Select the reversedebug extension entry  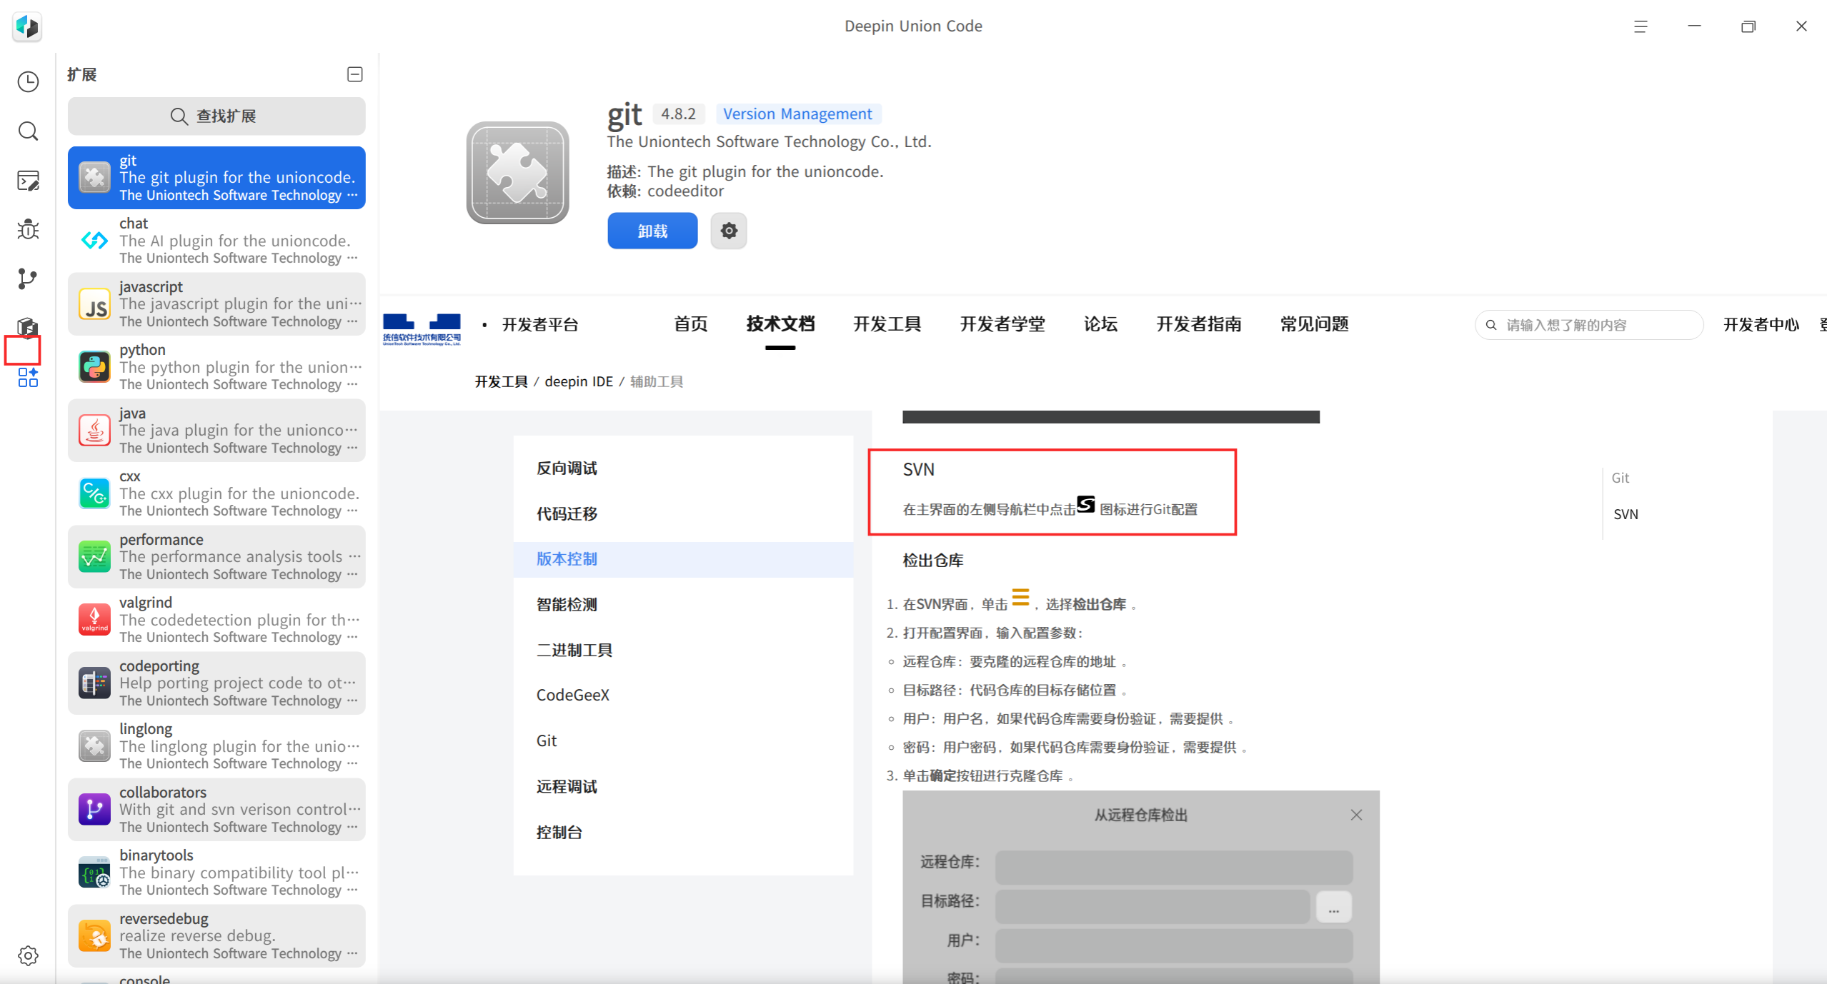[x=216, y=936]
